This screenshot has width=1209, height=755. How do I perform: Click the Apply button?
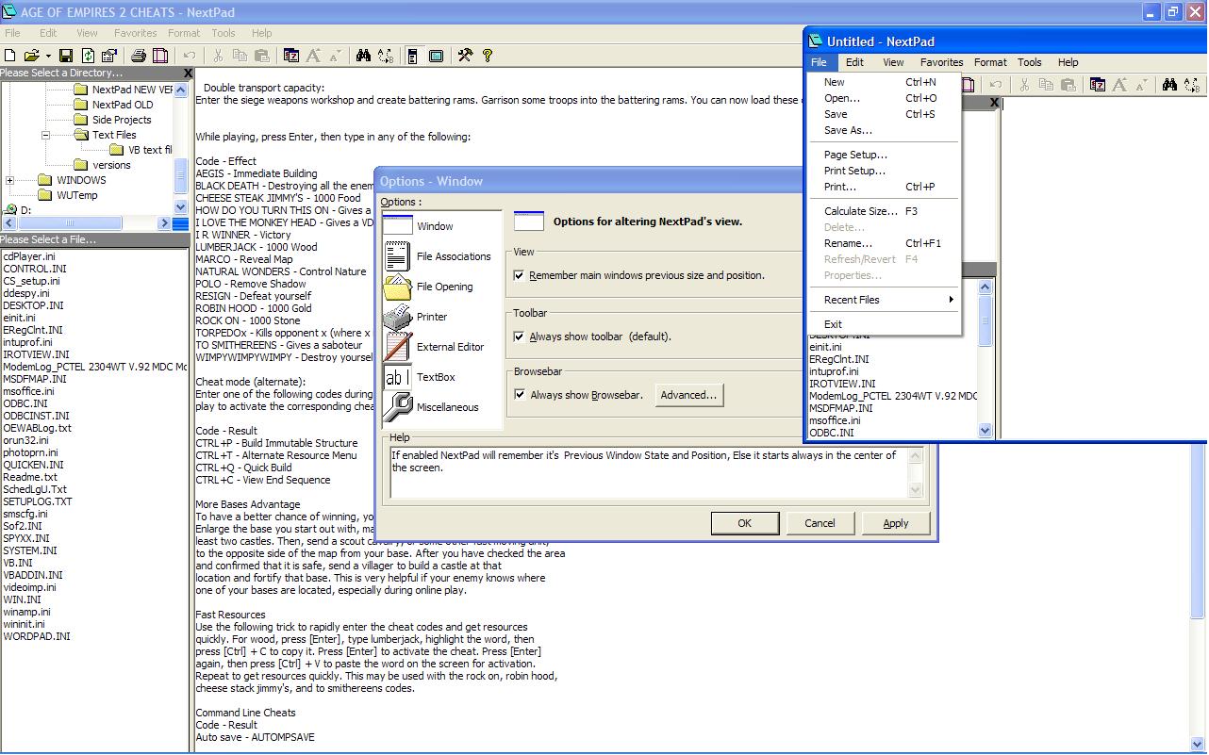895,523
